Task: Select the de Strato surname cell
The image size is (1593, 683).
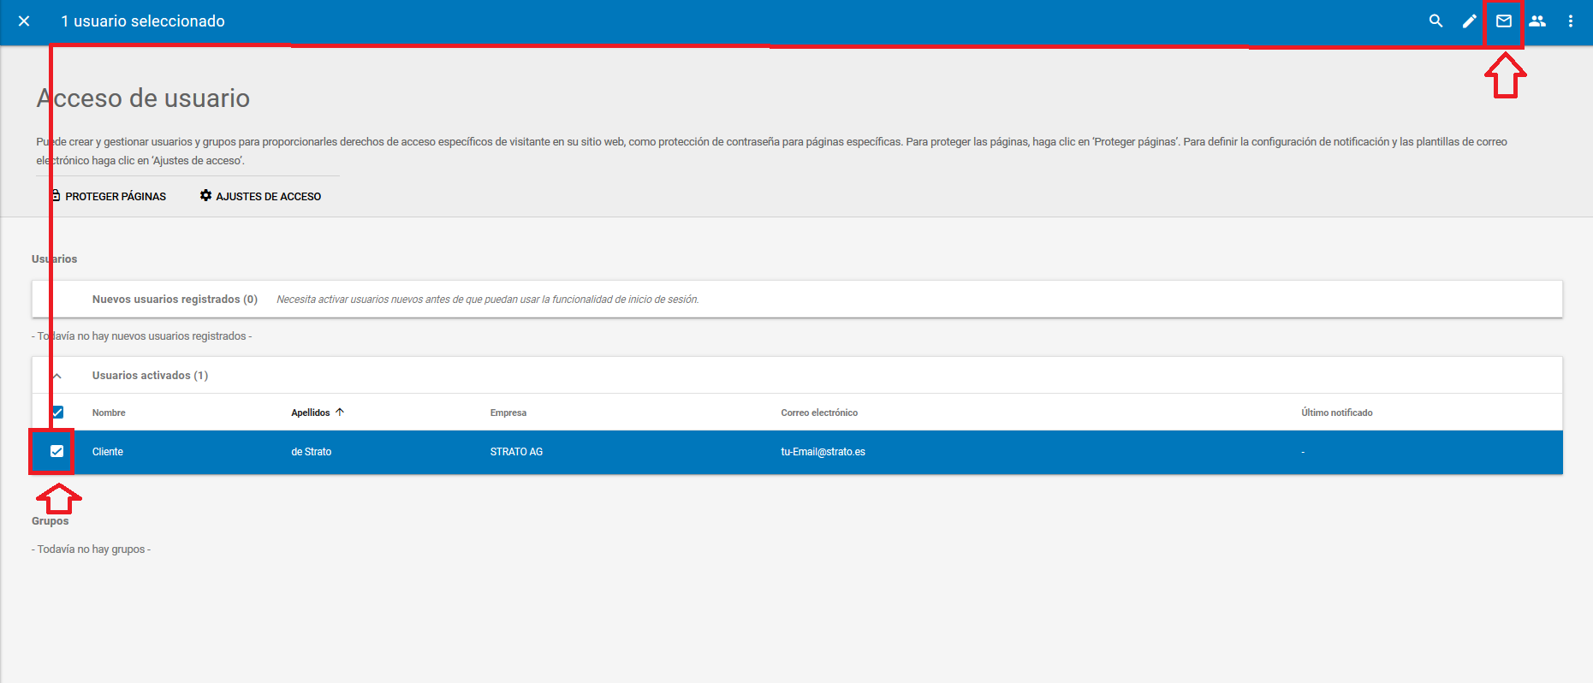Action: click(x=311, y=452)
